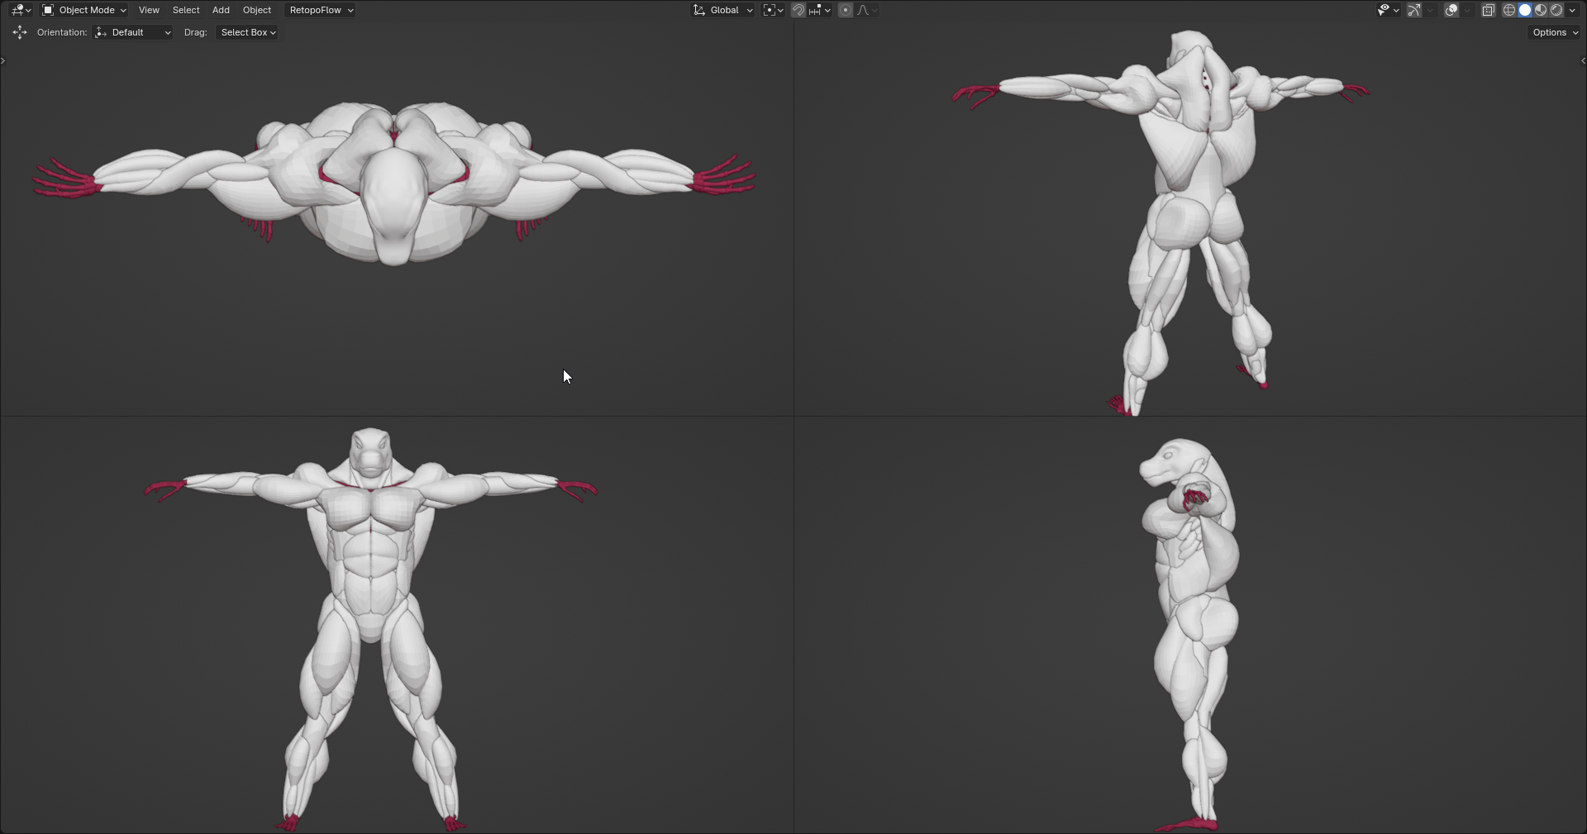The height and width of the screenshot is (834, 1587).
Task: Expand the left toolbar region arrow
Action: click(x=3, y=60)
